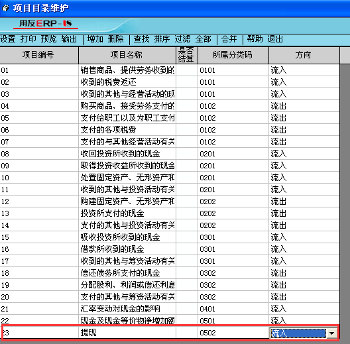Image resolution: width=350 pixels, height=344 pixels.
Task: Select the 流入 combo box in row 23
Action: tap(298, 333)
